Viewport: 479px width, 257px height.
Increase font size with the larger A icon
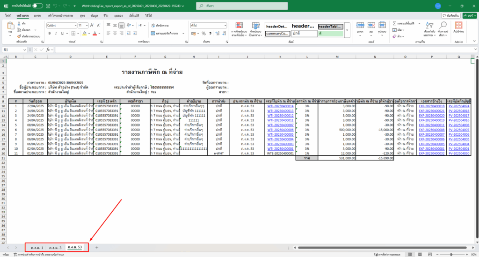(92, 25)
